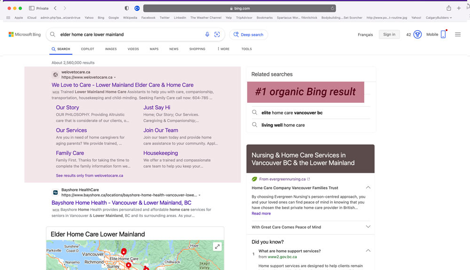Select elite home care vancouver bc related search

[292, 113]
